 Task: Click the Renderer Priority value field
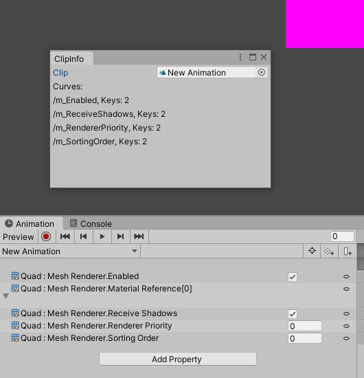coord(305,326)
